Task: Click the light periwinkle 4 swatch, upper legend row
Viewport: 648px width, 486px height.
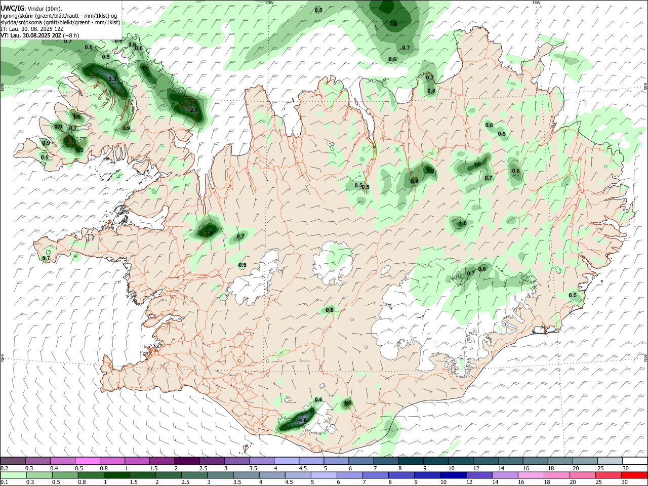Action: [286, 461]
